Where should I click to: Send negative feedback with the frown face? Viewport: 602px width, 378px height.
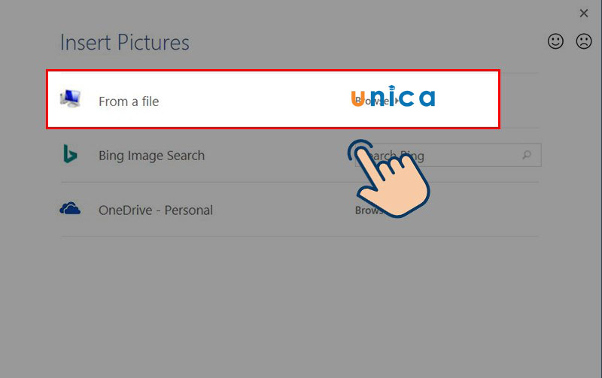point(584,41)
